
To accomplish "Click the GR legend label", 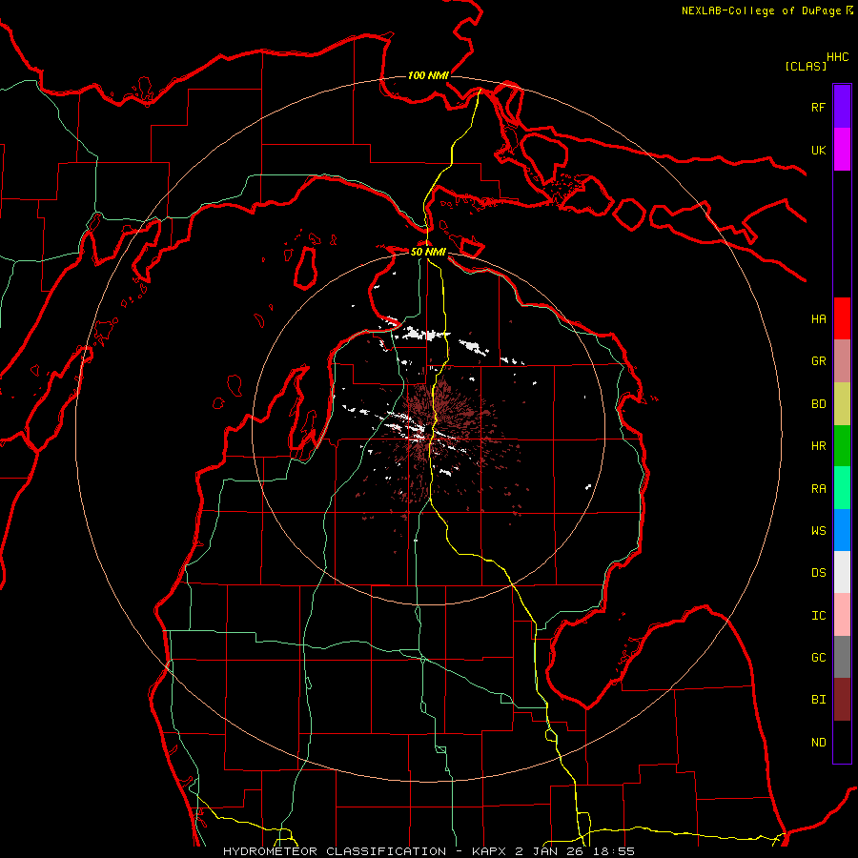I will (x=818, y=361).
